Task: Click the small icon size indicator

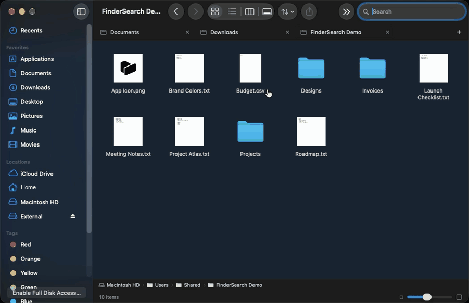Action: (x=401, y=297)
